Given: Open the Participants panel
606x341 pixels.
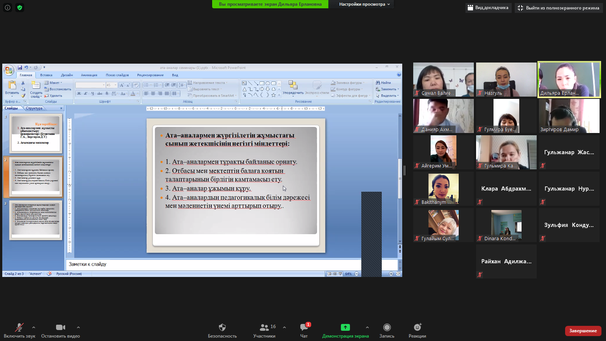Looking at the screenshot, I should coord(264,327).
